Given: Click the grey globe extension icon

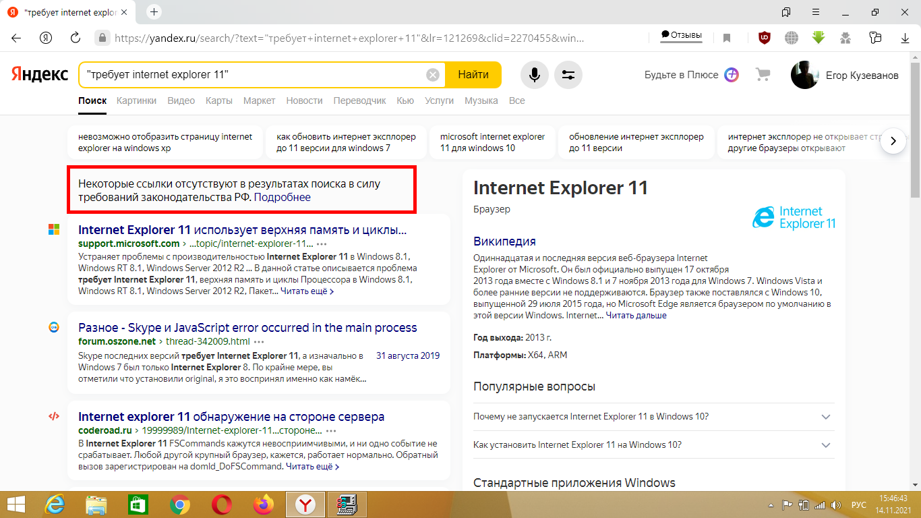Looking at the screenshot, I should click(x=792, y=38).
